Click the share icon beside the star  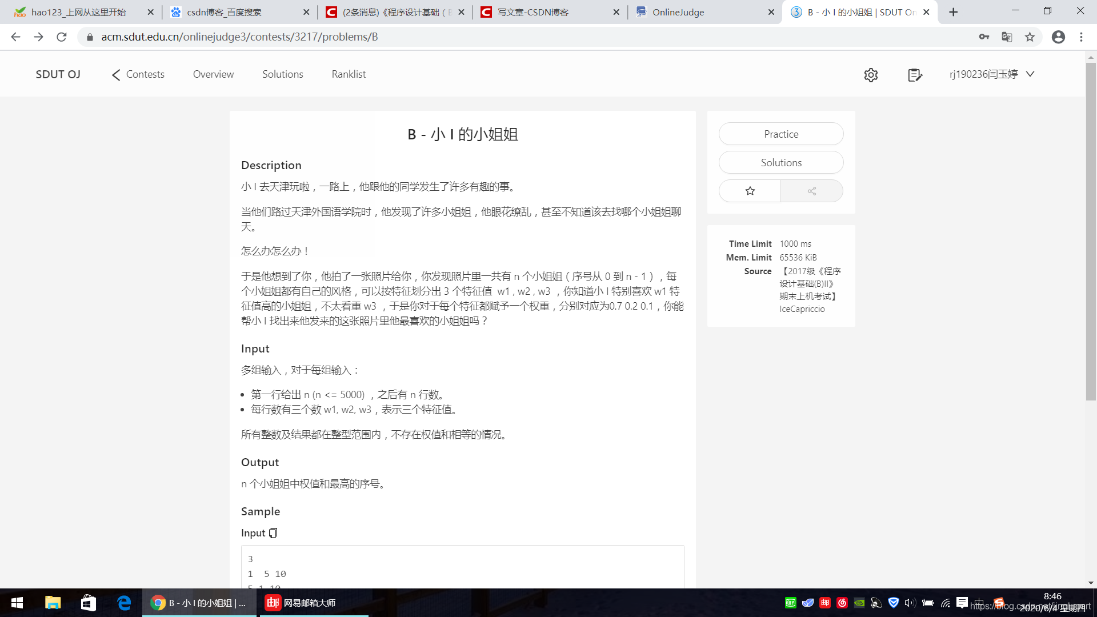click(812, 191)
